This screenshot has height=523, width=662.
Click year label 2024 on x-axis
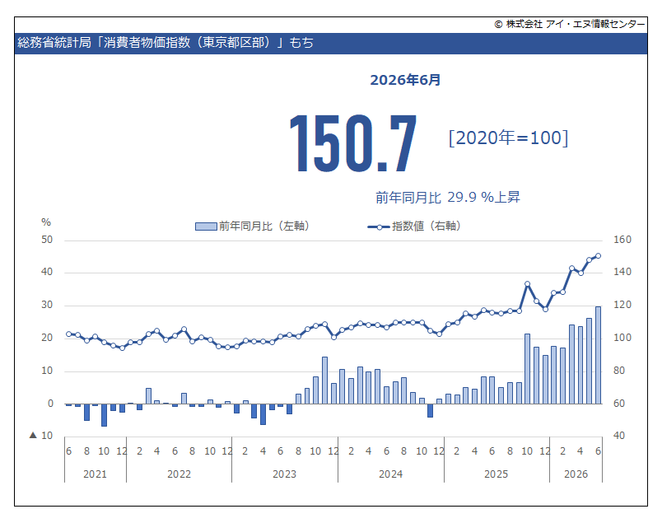(390, 474)
